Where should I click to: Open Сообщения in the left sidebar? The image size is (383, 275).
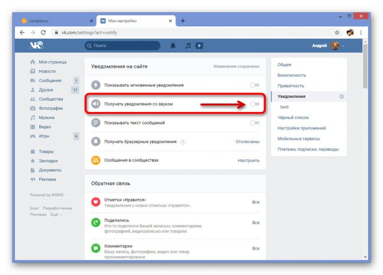pyautogui.click(x=50, y=81)
